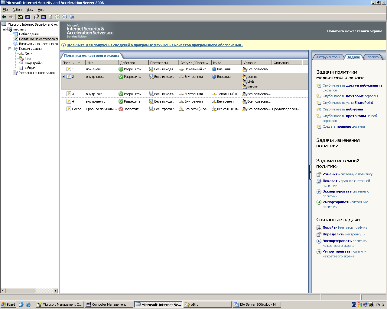Click the mediasrv server icon in tree
This screenshot has height=309, width=387.
(x=10, y=29)
